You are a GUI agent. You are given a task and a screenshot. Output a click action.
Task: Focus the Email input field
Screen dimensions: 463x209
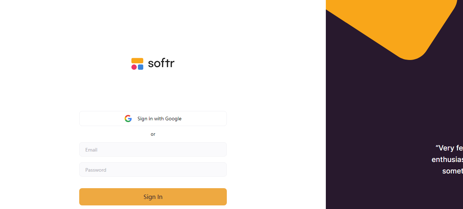tap(153, 149)
